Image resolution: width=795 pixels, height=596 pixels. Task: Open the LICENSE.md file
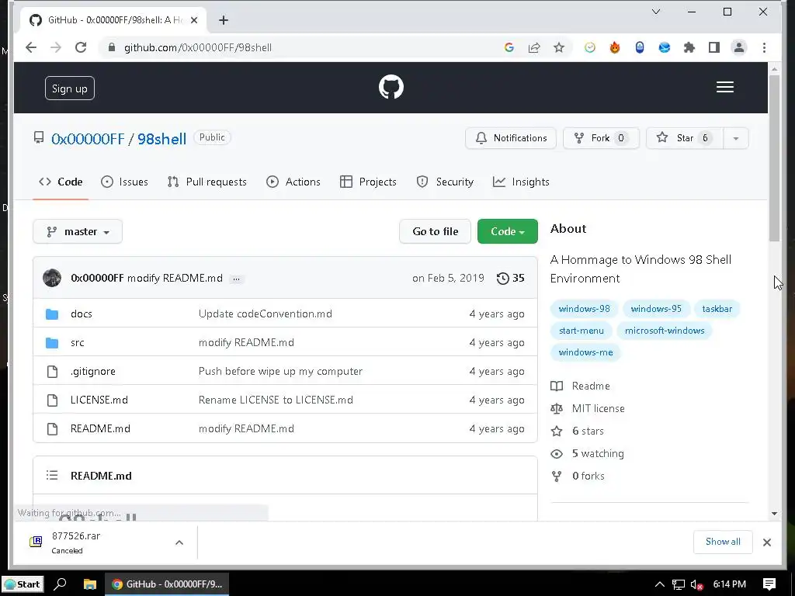[99, 400]
